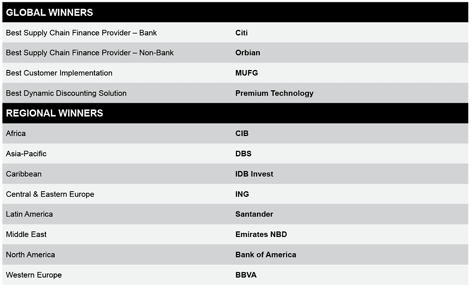Click the REGIONAL WINNERS header
The image size is (474, 286).
pos(55,113)
